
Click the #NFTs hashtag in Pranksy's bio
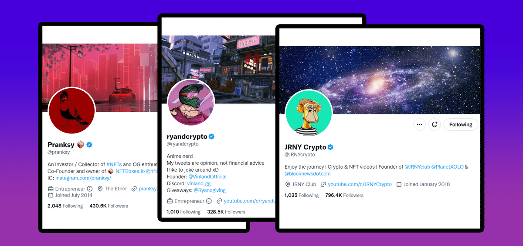(x=114, y=164)
